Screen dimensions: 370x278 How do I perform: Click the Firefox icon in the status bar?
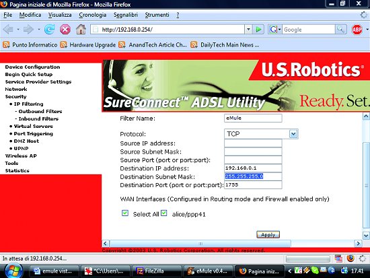(350, 258)
